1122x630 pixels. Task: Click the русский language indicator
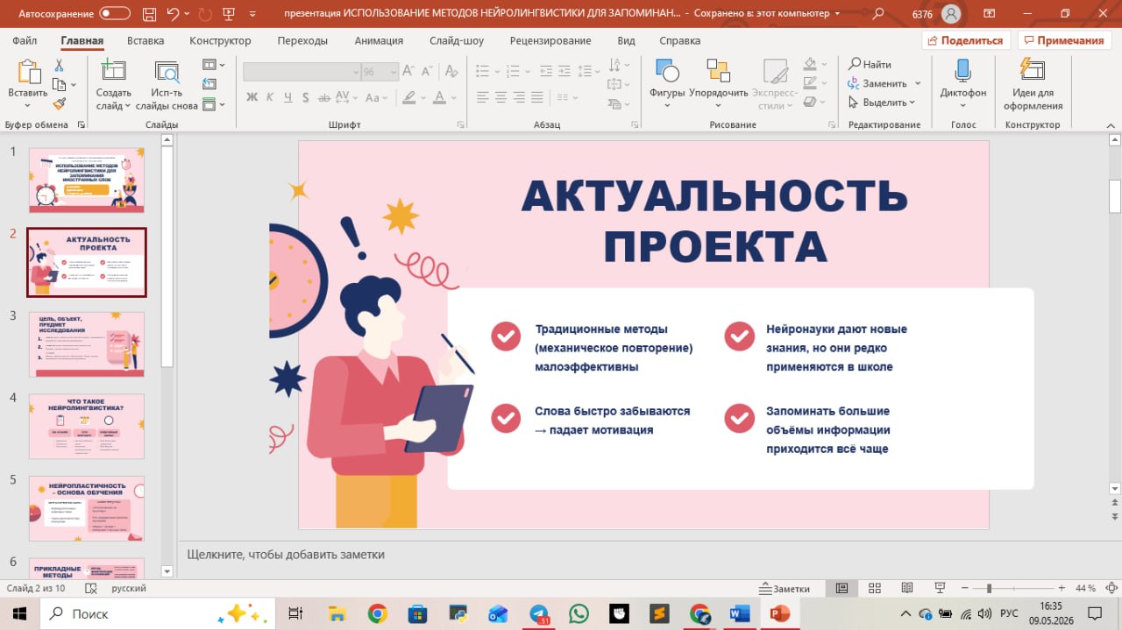coord(130,588)
